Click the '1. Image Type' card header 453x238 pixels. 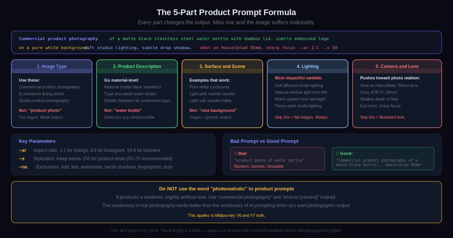[x=52, y=66]
